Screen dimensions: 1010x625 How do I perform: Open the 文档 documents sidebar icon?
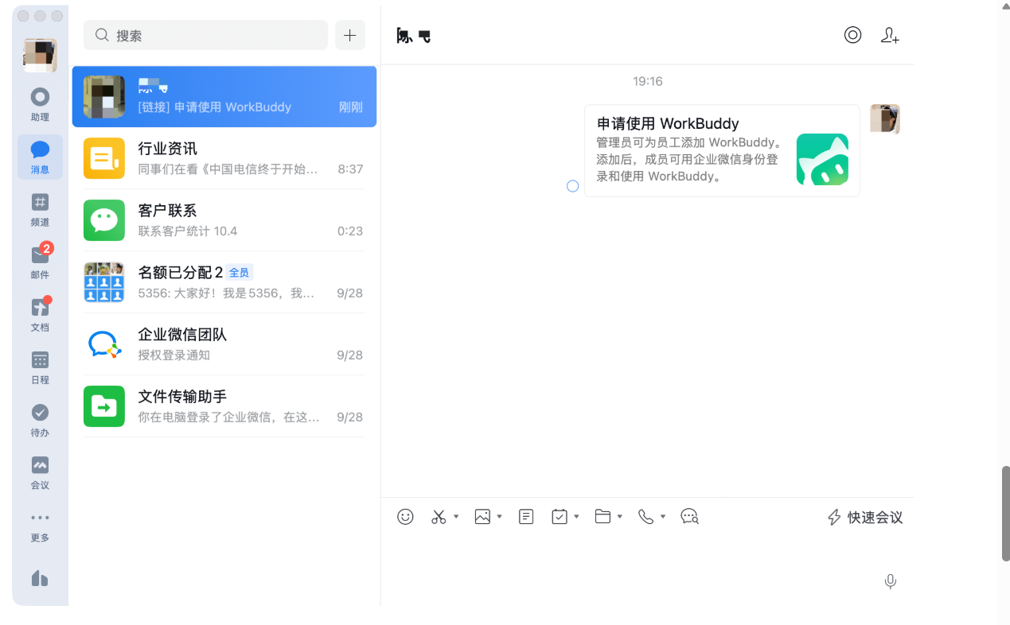pyautogui.click(x=40, y=314)
